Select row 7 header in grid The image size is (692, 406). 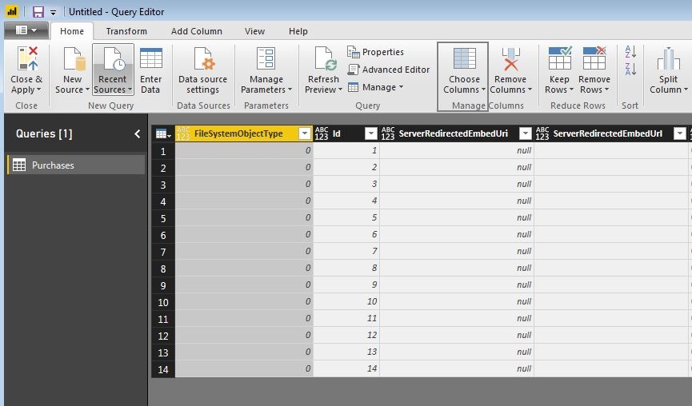click(162, 252)
